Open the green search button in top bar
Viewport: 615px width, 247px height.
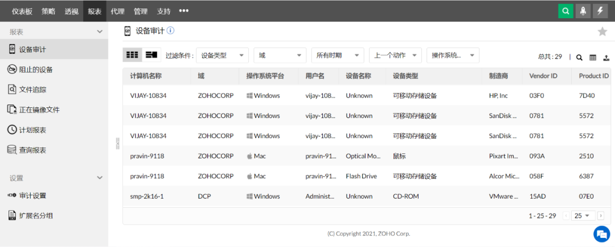pyautogui.click(x=565, y=11)
